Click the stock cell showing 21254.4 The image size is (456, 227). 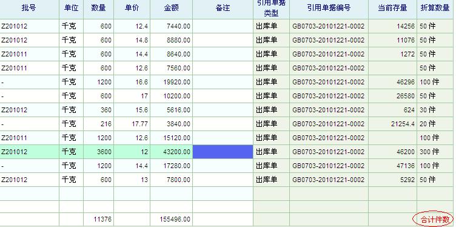[392, 124]
